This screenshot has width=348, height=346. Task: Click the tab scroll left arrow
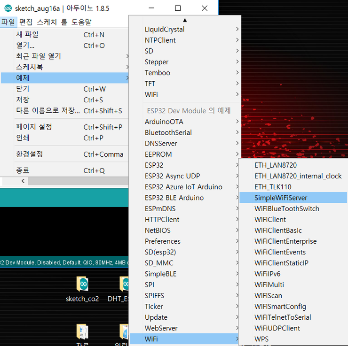(23, 181)
